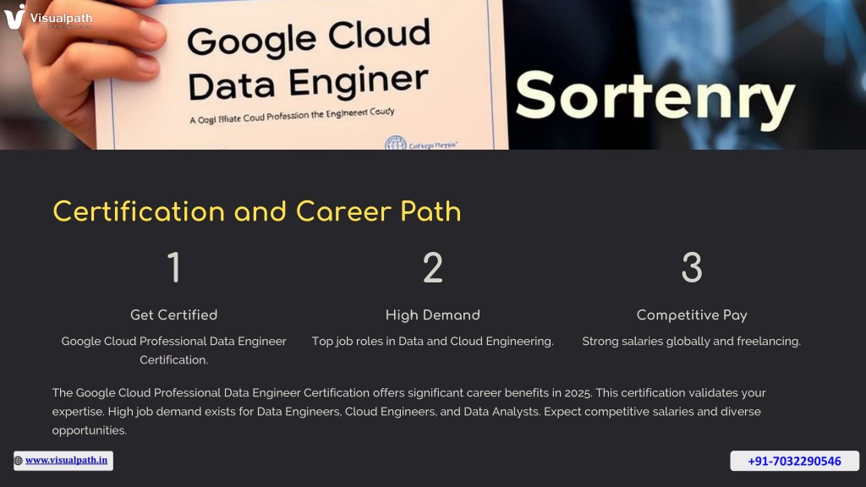Click the globe icon beside website link
This screenshot has width=866, height=487.
coord(19,461)
